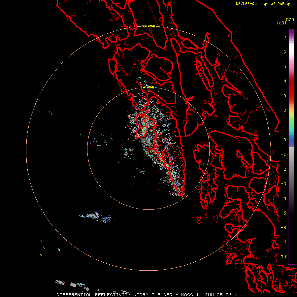Screen dimensions: 297x297
Task: Click the 50 NMI range ring label
Action: coord(148,87)
